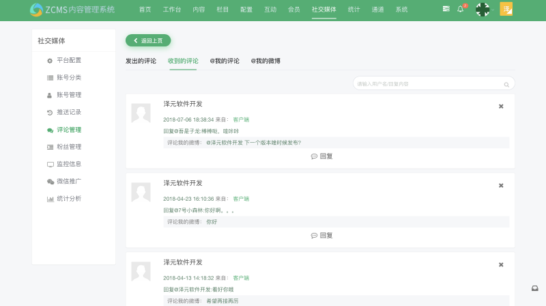Click the 账号分类 list icon
Viewport: 546px width, 306px height.
[50, 78]
